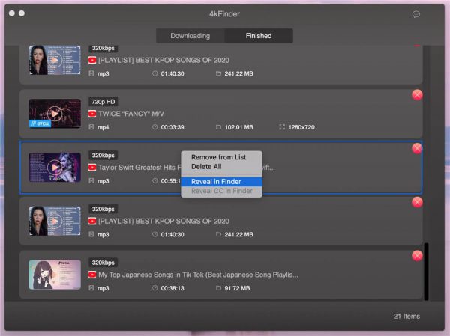Select Reveal in Finder menu entry

[x=221, y=182]
